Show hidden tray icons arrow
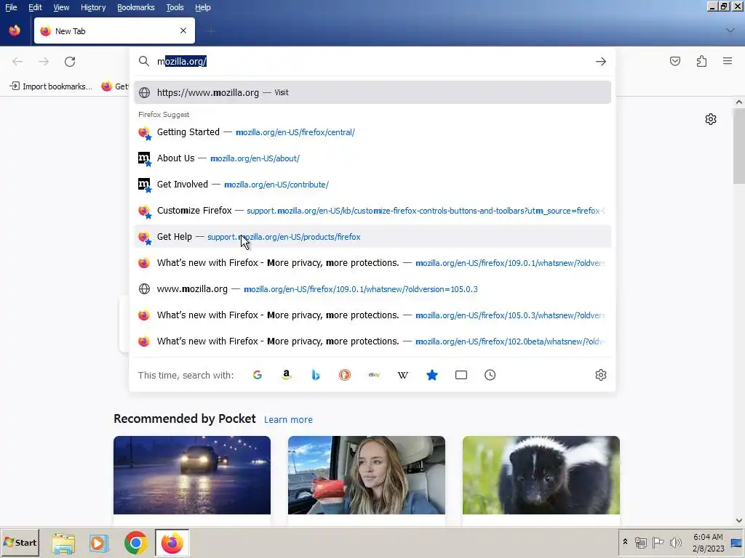This screenshot has width=745, height=558. click(625, 542)
